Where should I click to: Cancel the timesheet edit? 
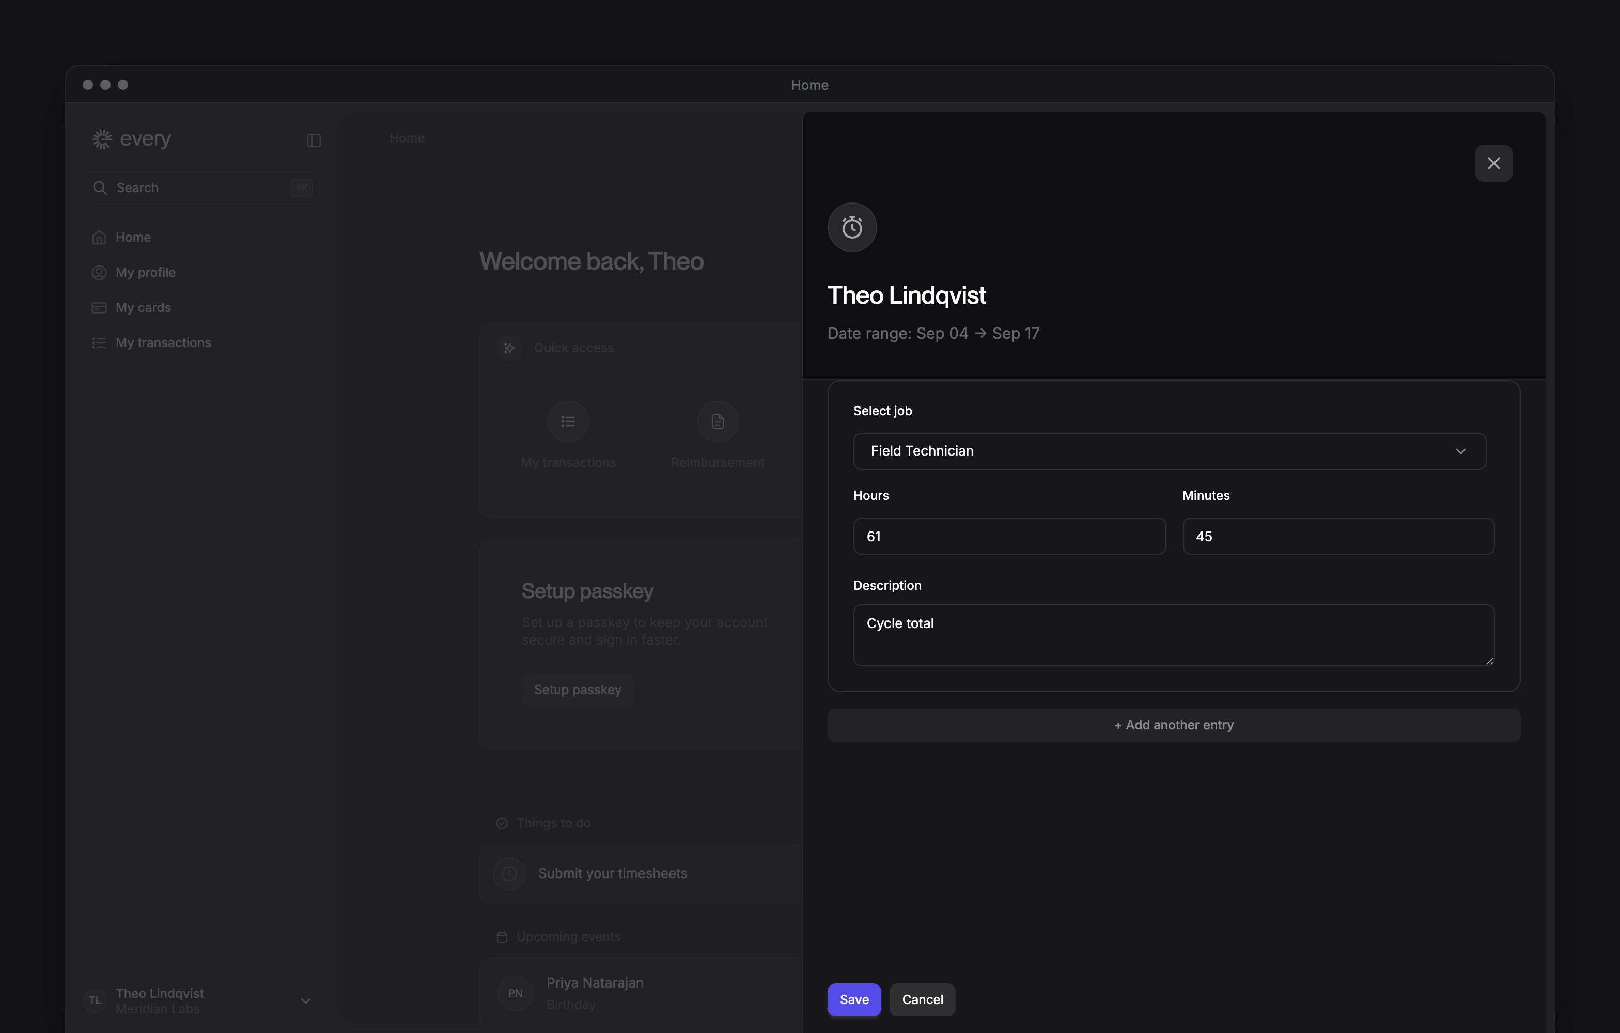click(922, 999)
